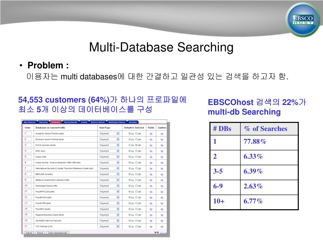323x242 pixels.
Task: Go to the Linking tab
Action: (84, 122)
